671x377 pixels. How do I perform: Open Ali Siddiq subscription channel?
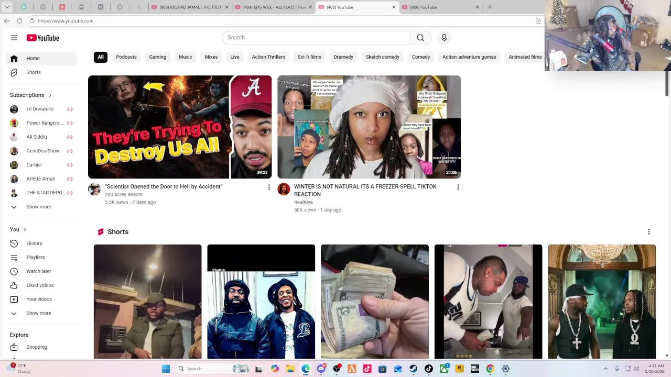pos(41,137)
